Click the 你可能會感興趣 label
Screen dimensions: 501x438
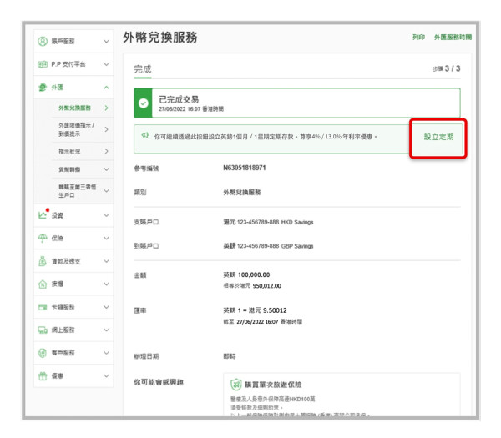click(159, 382)
